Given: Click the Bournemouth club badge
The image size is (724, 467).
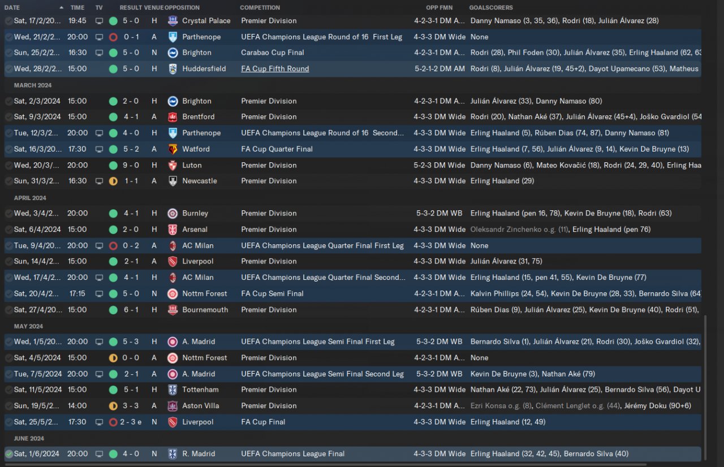Looking at the screenshot, I should click(173, 310).
